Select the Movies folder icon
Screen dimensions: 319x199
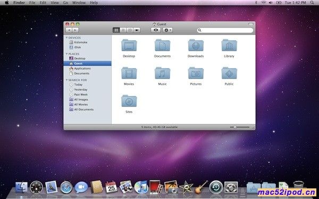129,73
